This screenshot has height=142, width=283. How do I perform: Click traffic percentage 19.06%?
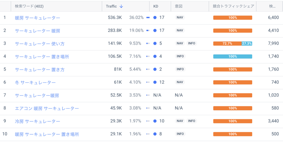pyautogui.click(x=137, y=30)
